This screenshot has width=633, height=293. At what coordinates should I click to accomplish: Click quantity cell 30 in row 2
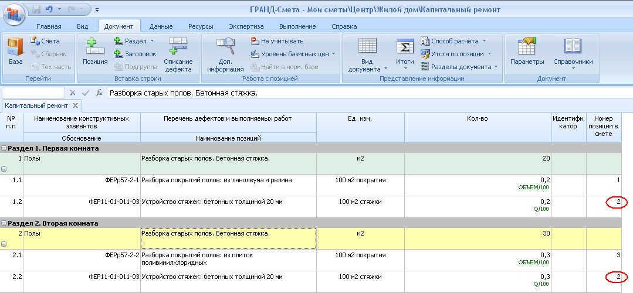tap(478, 239)
